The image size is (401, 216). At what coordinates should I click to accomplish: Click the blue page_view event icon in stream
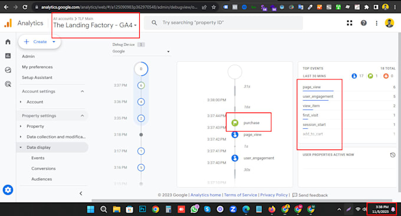(x=235, y=135)
